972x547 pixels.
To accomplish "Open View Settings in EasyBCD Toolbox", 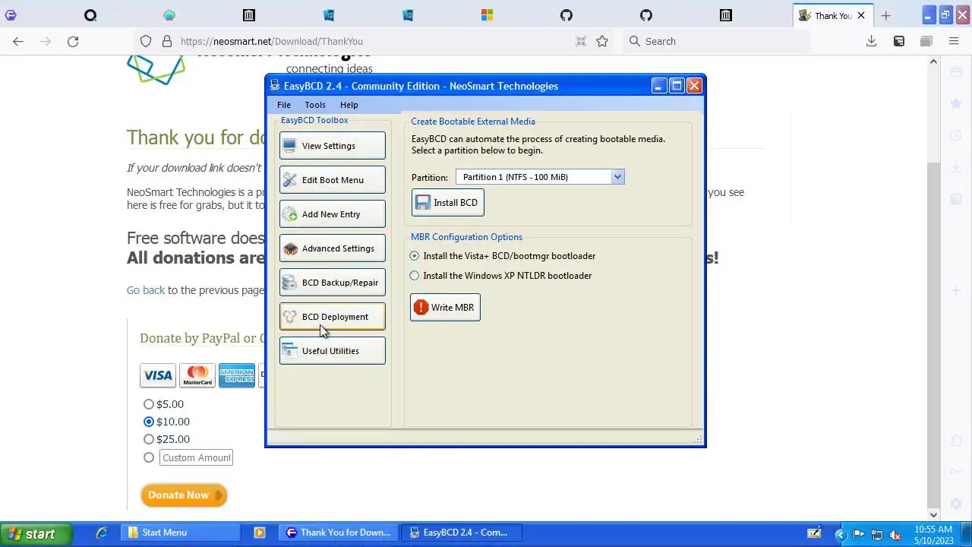I will pyautogui.click(x=333, y=146).
